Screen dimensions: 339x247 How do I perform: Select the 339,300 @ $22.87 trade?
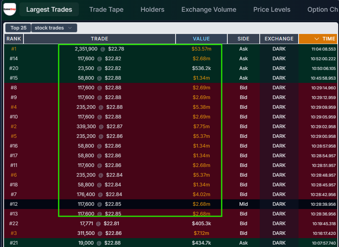[100, 127]
